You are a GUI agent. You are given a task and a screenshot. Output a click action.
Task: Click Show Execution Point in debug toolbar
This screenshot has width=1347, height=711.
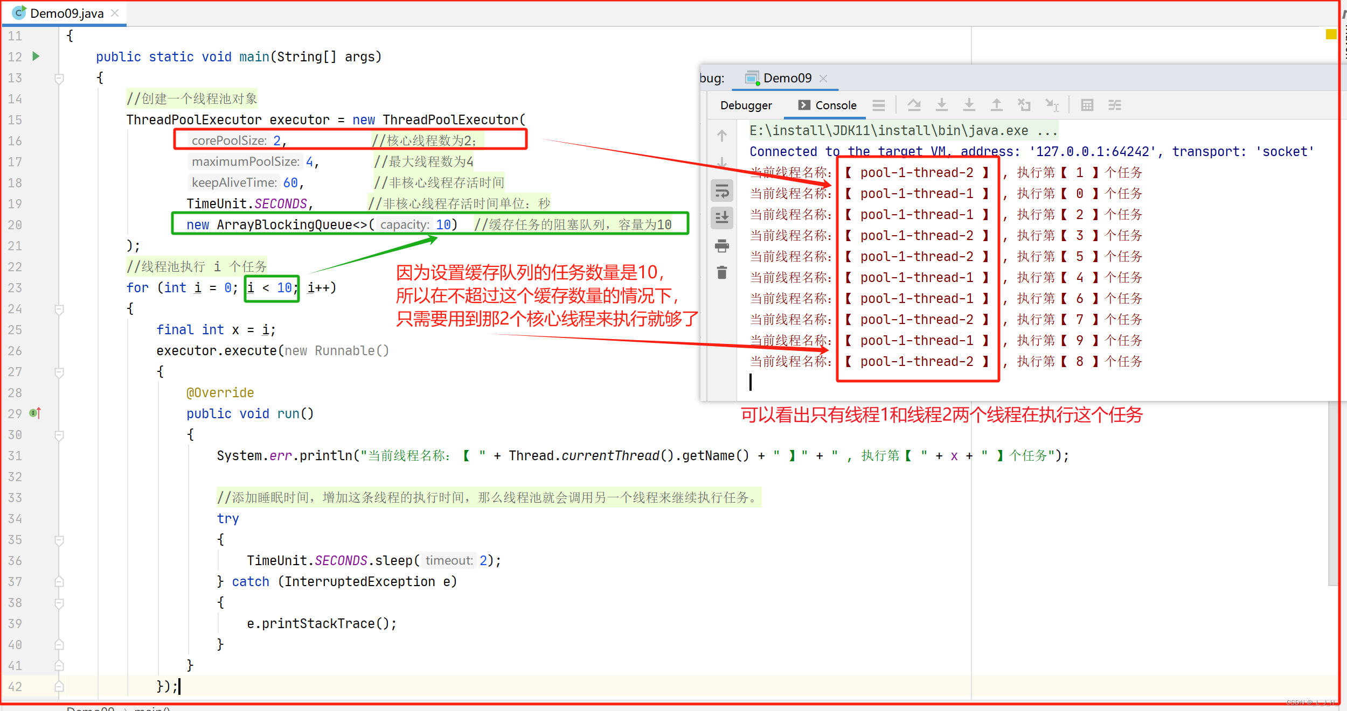(879, 105)
